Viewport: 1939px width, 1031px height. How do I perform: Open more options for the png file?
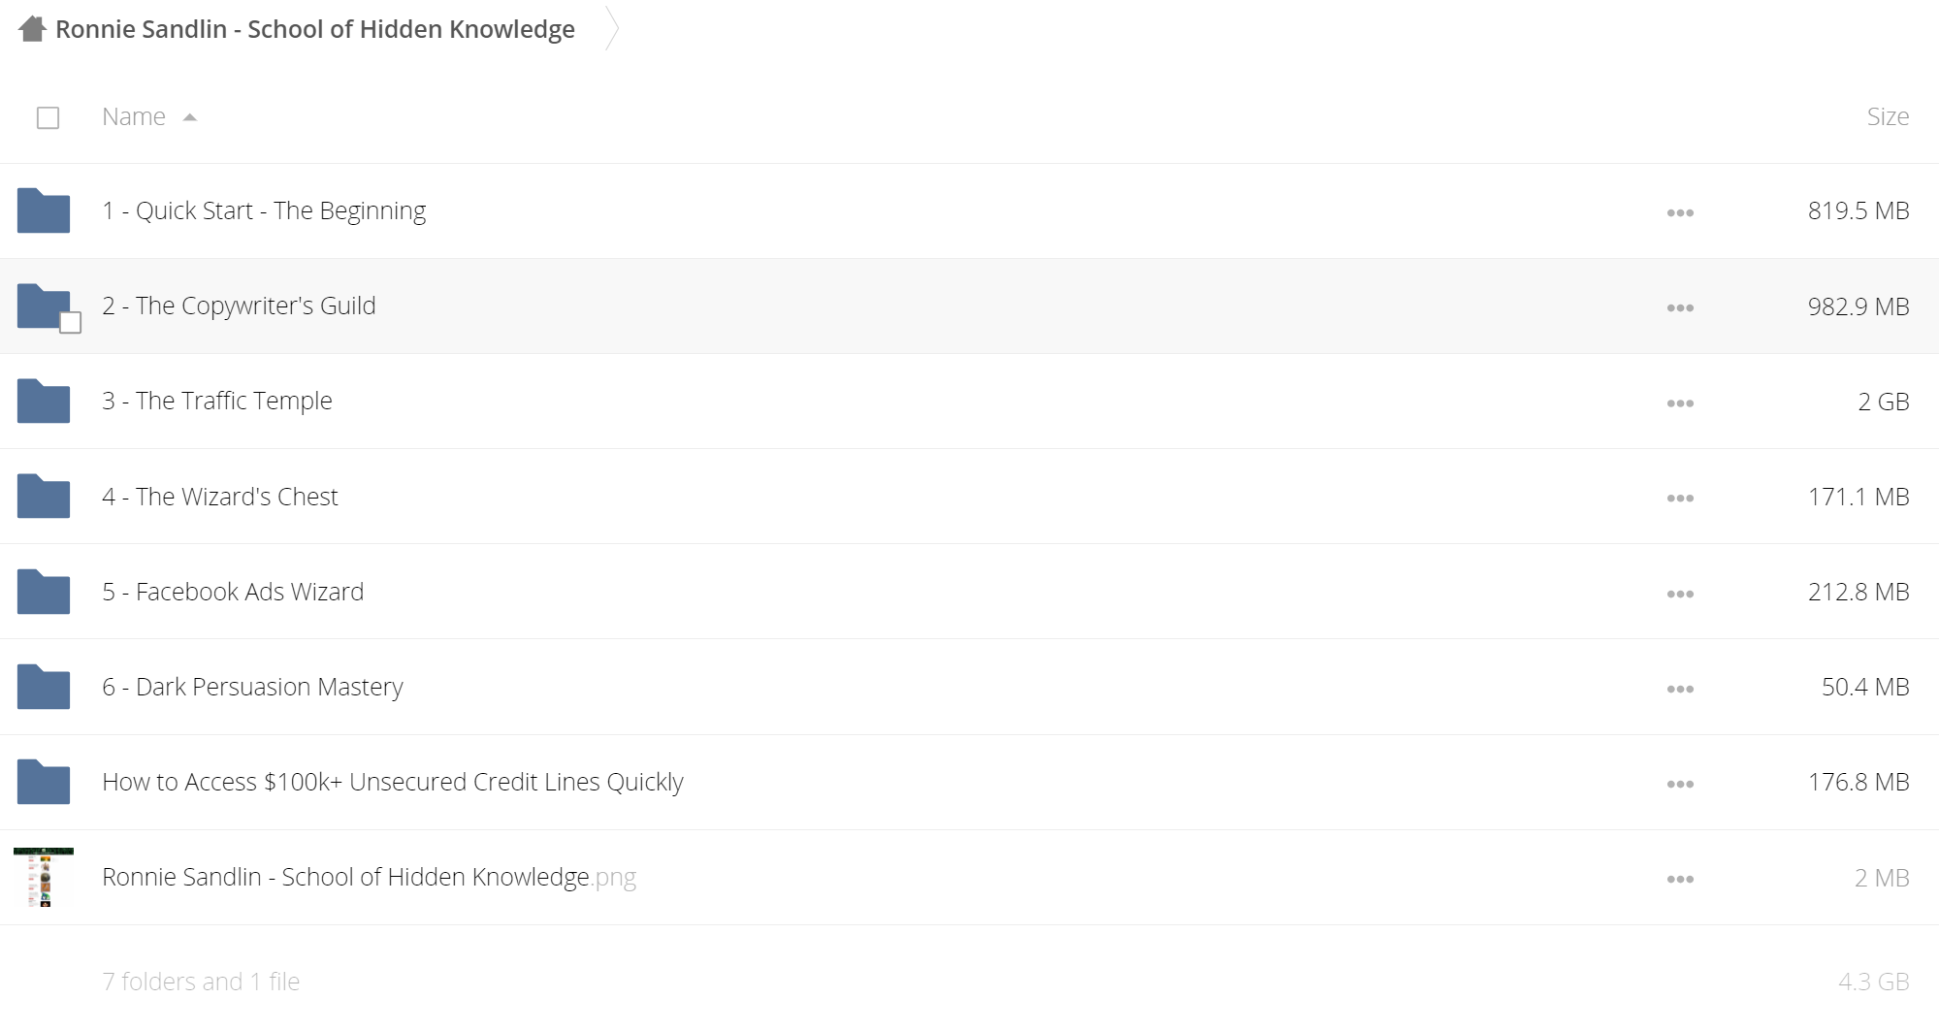coord(1680,879)
